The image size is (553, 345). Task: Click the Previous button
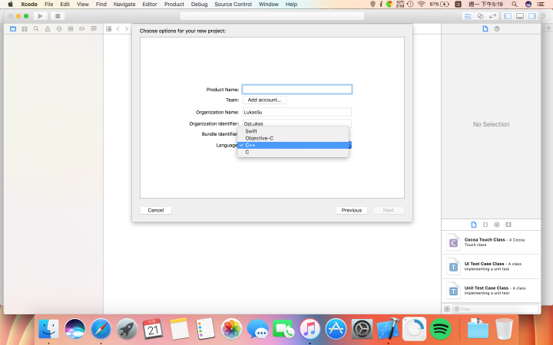tap(352, 210)
